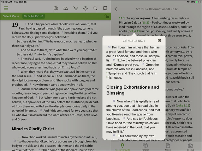
Task: Select the Lookup tab
Action: pyautogui.click(x=191, y=147)
